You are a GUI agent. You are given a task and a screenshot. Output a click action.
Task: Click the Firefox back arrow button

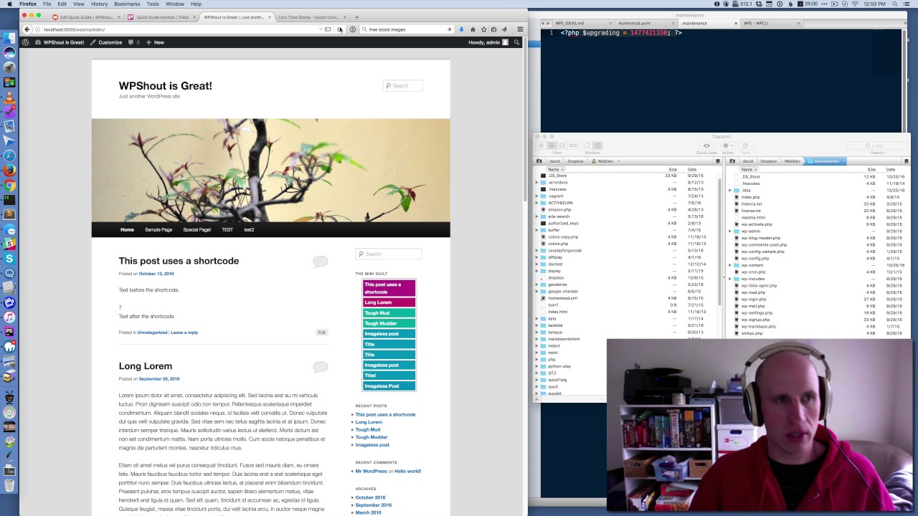(27, 29)
